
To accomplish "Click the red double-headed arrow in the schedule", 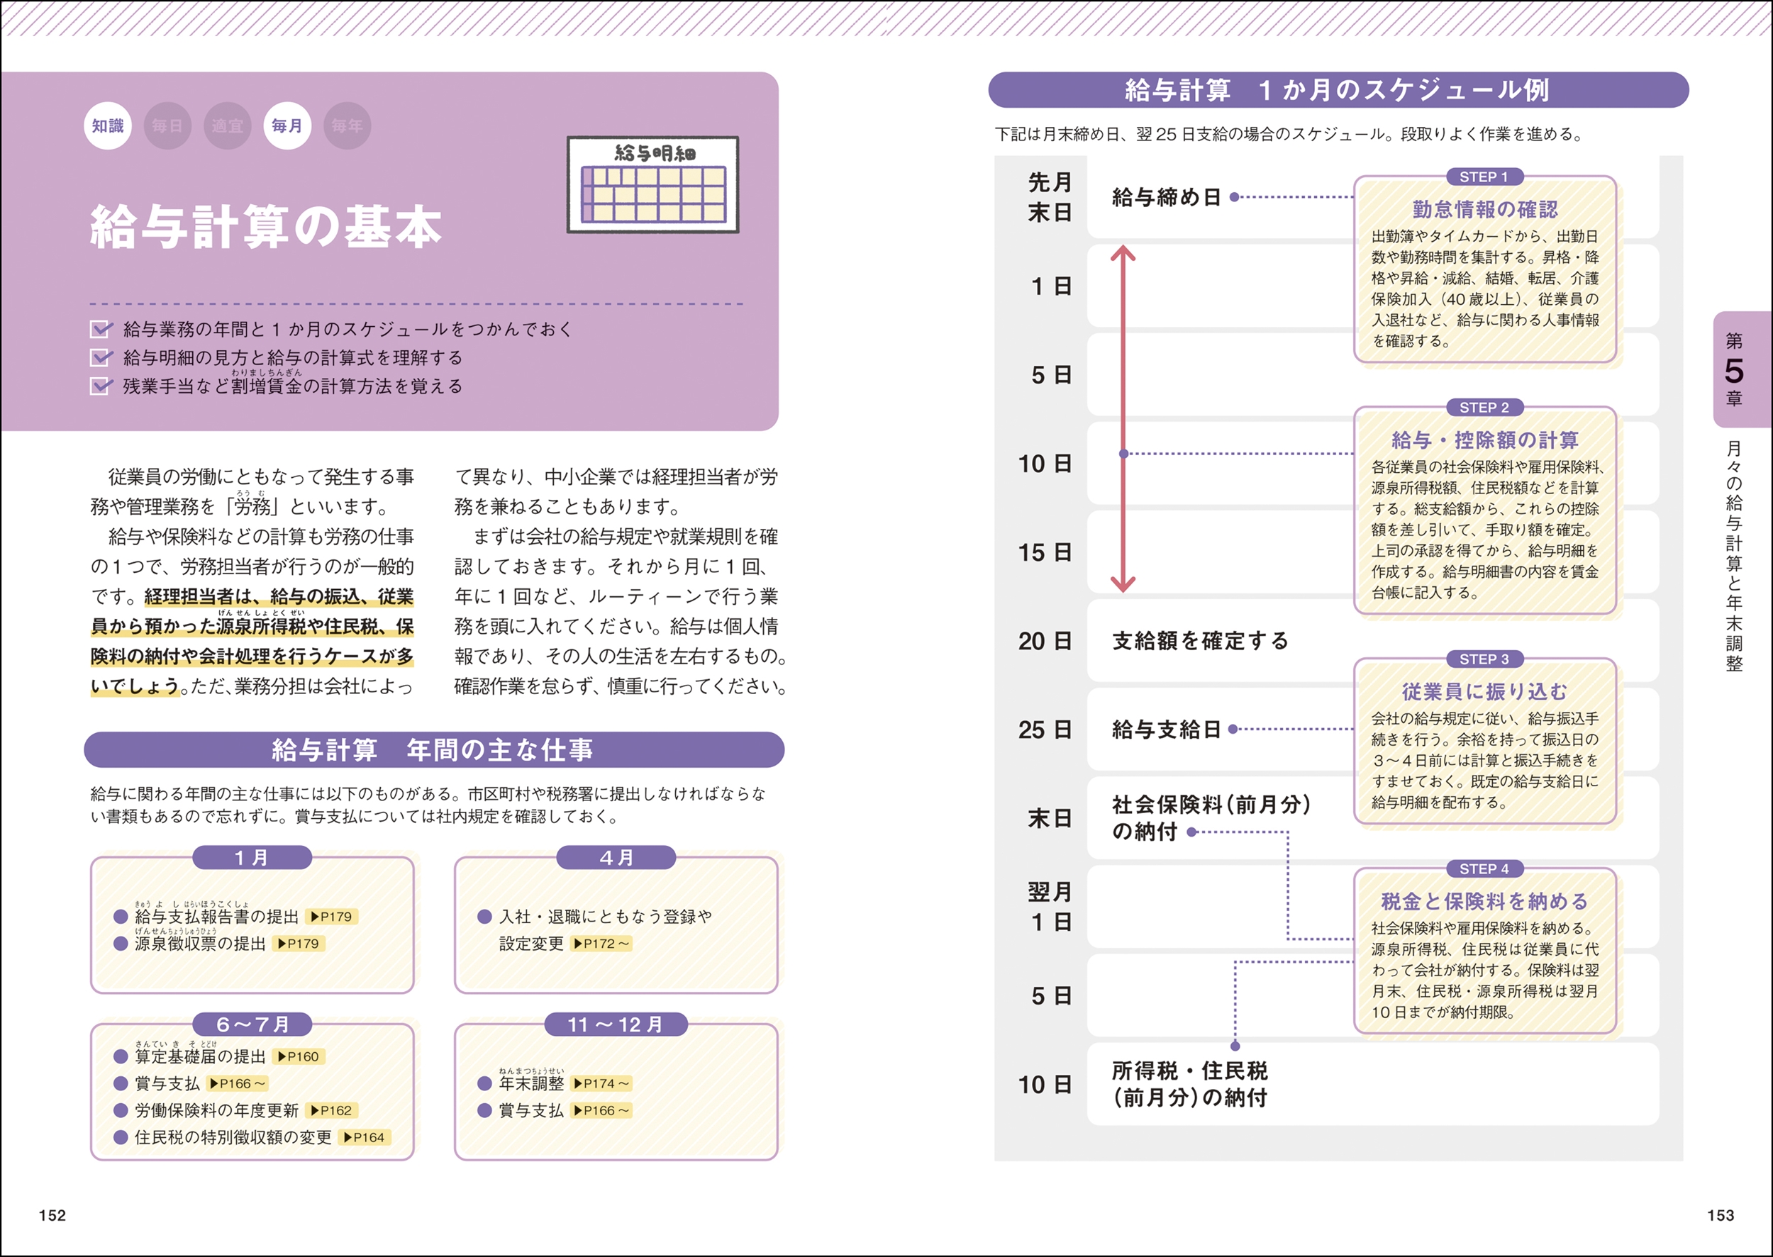I will [1123, 419].
